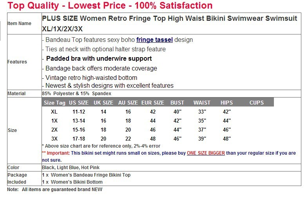This screenshot has height=204, width=308.
Task: Click the US SIZE column header
Action: [79, 103]
